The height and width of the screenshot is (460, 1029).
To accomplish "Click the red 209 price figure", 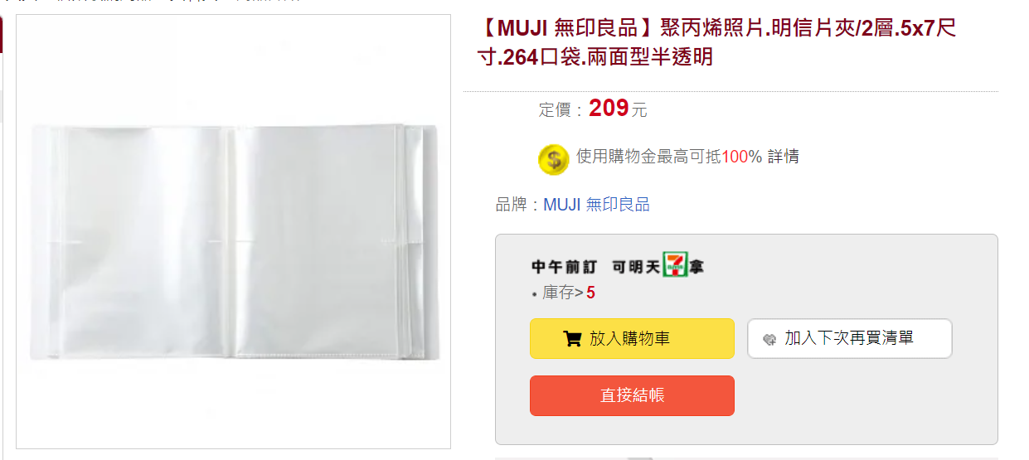I will pos(609,108).
